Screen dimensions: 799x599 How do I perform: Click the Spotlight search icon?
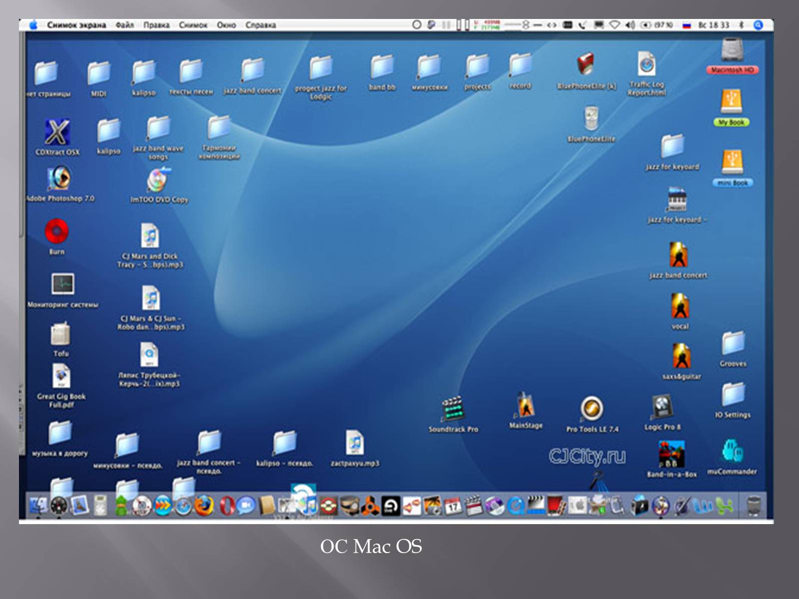758,25
